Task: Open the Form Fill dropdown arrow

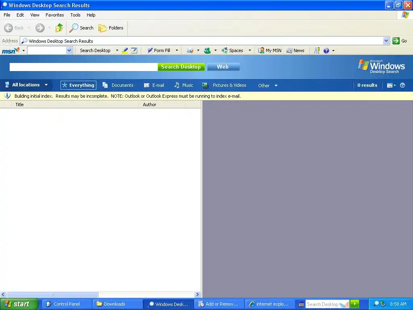Action: coord(177,50)
